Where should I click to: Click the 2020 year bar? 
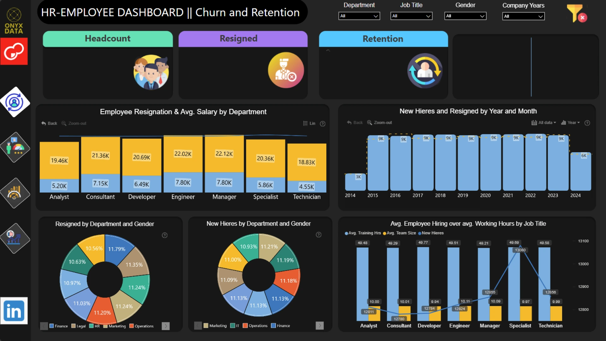[490, 163]
